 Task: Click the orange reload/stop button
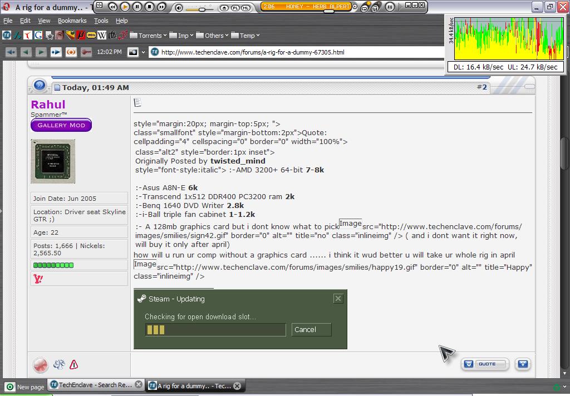71,52
